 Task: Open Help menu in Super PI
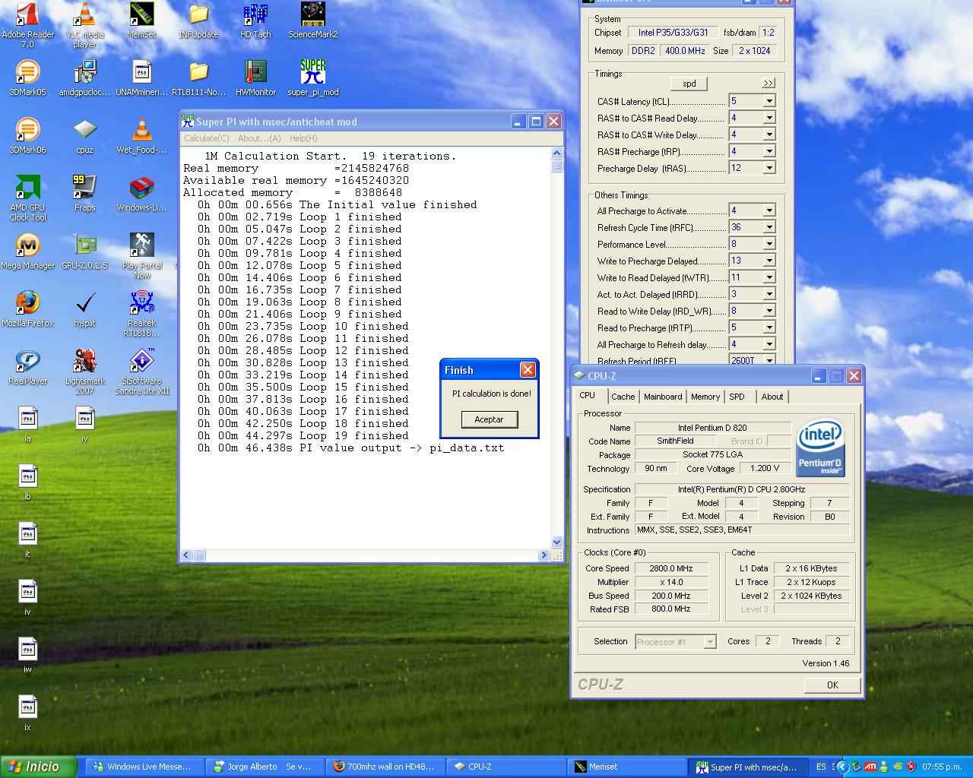coord(303,138)
